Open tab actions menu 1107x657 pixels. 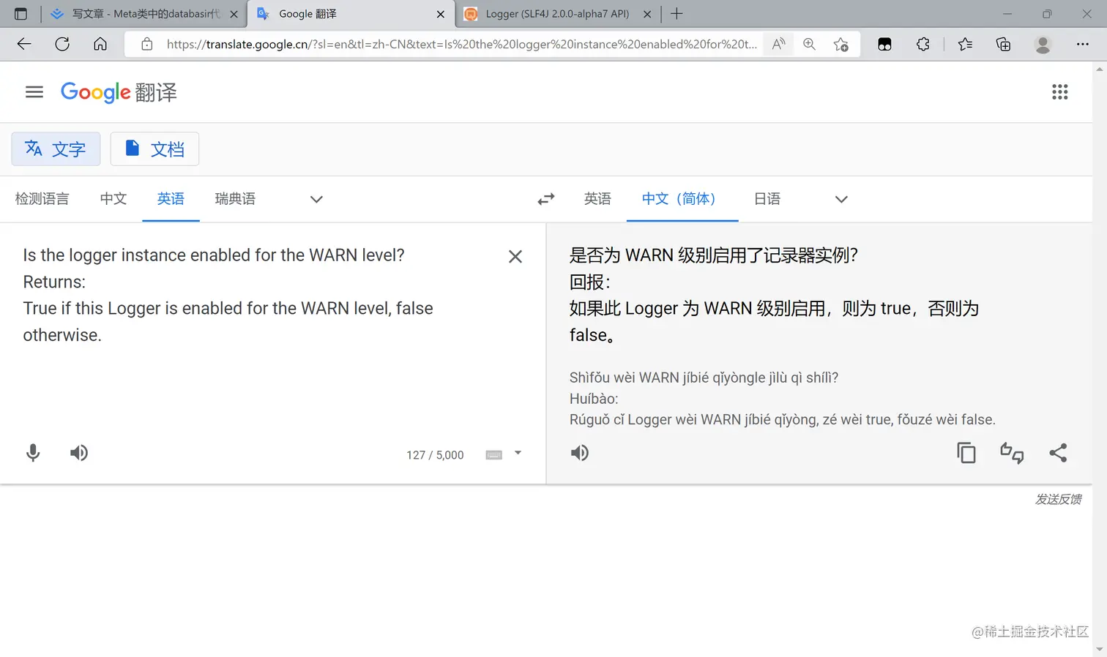click(x=20, y=14)
